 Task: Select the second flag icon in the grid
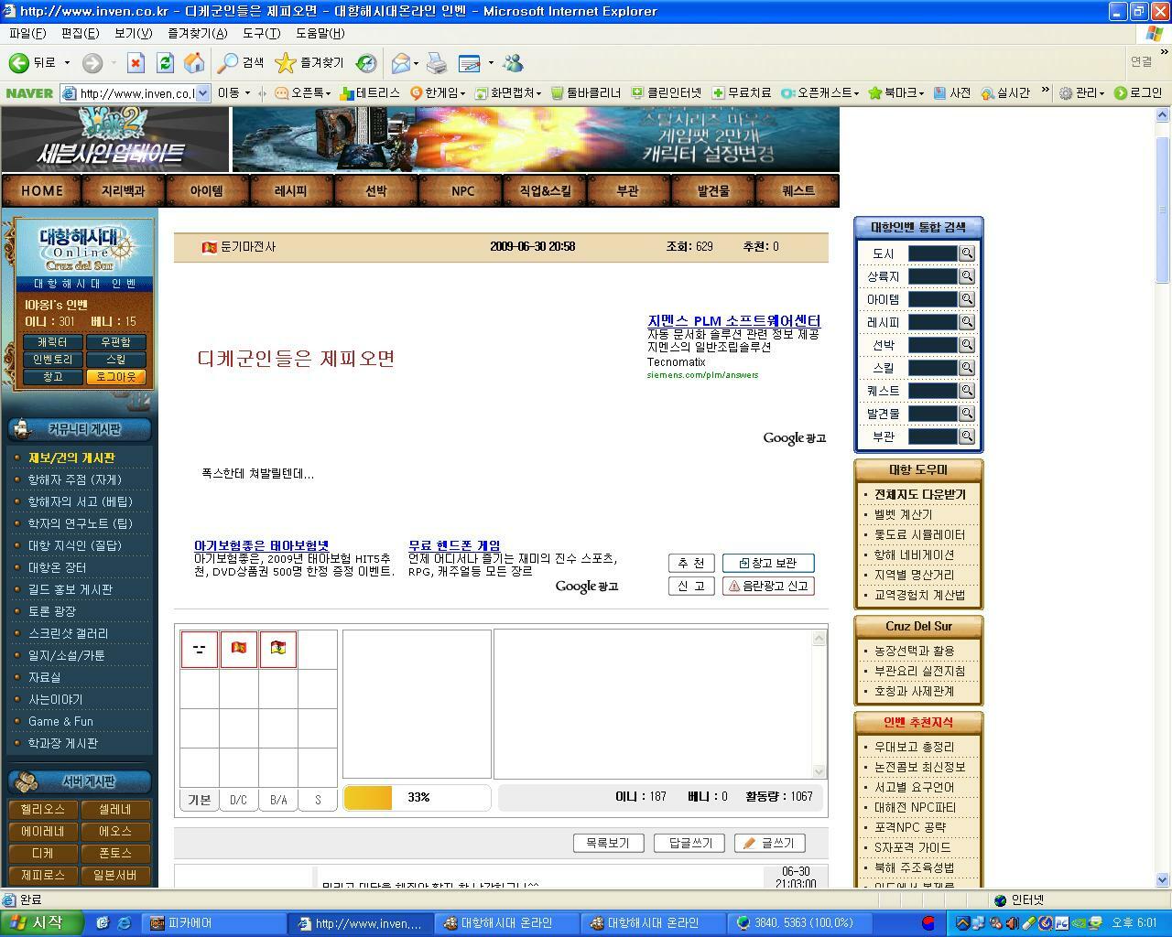[x=238, y=649]
